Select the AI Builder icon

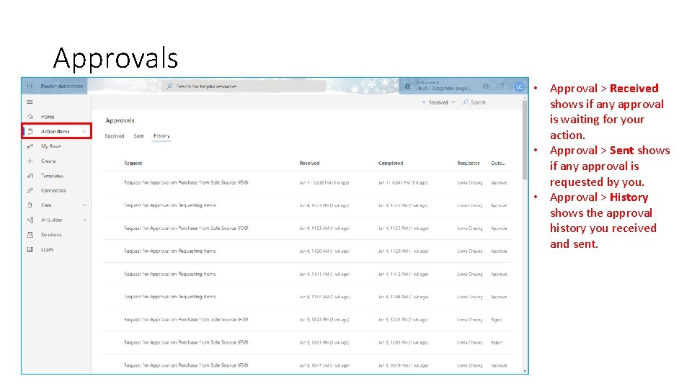[x=30, y=220]
